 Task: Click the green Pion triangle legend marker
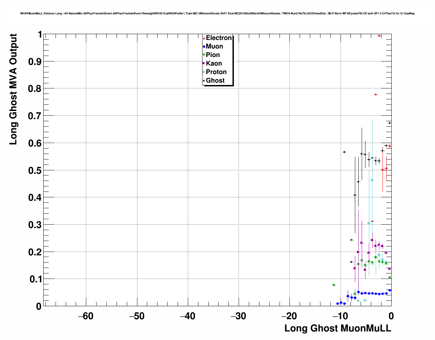(204, 55)
